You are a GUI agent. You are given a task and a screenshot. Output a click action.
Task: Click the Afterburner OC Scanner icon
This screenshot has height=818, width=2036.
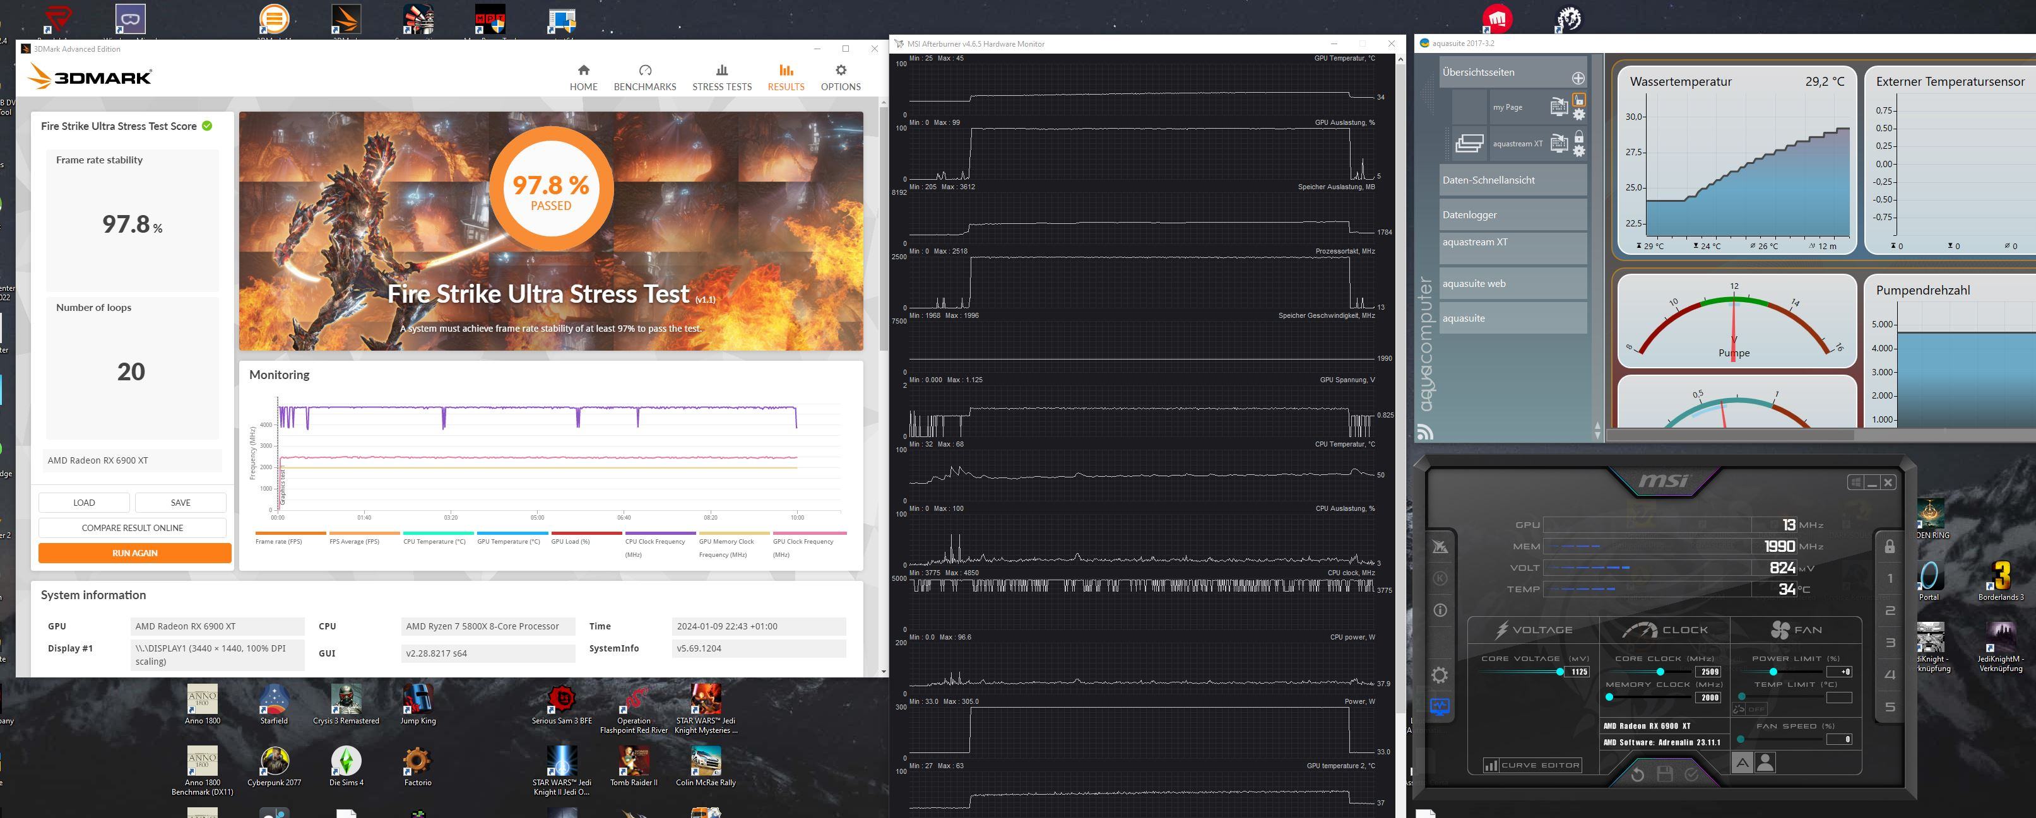point(1440,546)
